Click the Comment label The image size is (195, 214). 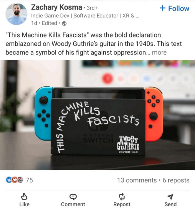pos(73,204)
